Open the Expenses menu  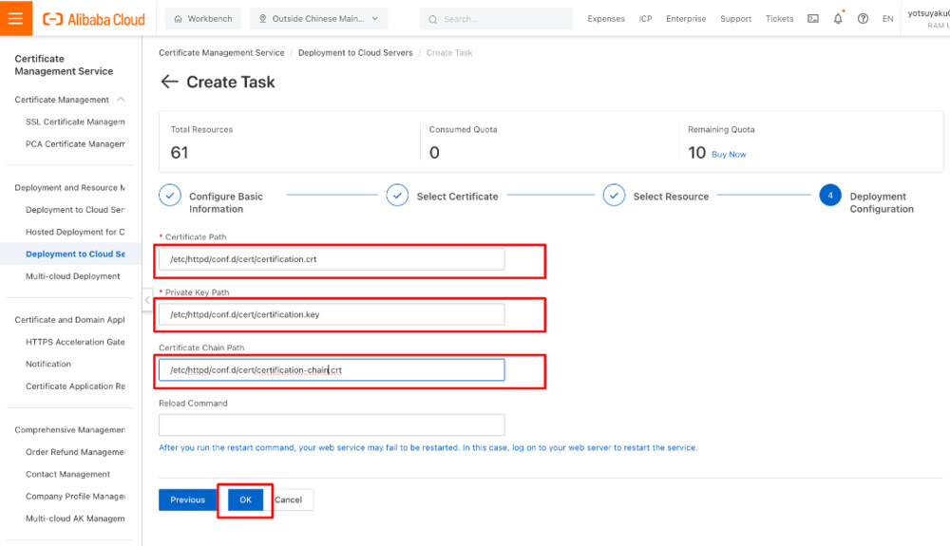[x=606, y=19]
